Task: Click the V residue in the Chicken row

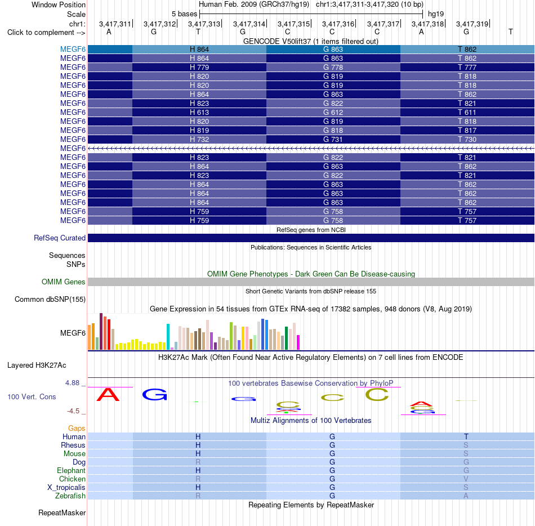Action: tap(466, 479)
